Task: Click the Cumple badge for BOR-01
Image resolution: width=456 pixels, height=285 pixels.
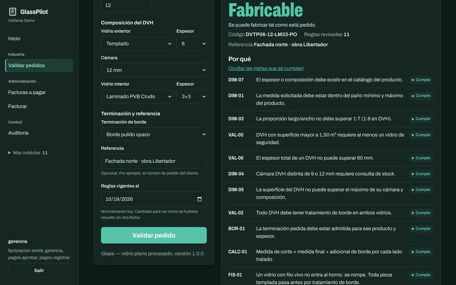Action: pos(421,229)
